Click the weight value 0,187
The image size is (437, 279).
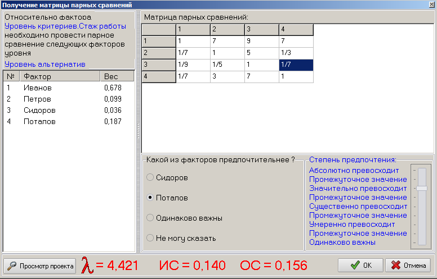(113, 121)
